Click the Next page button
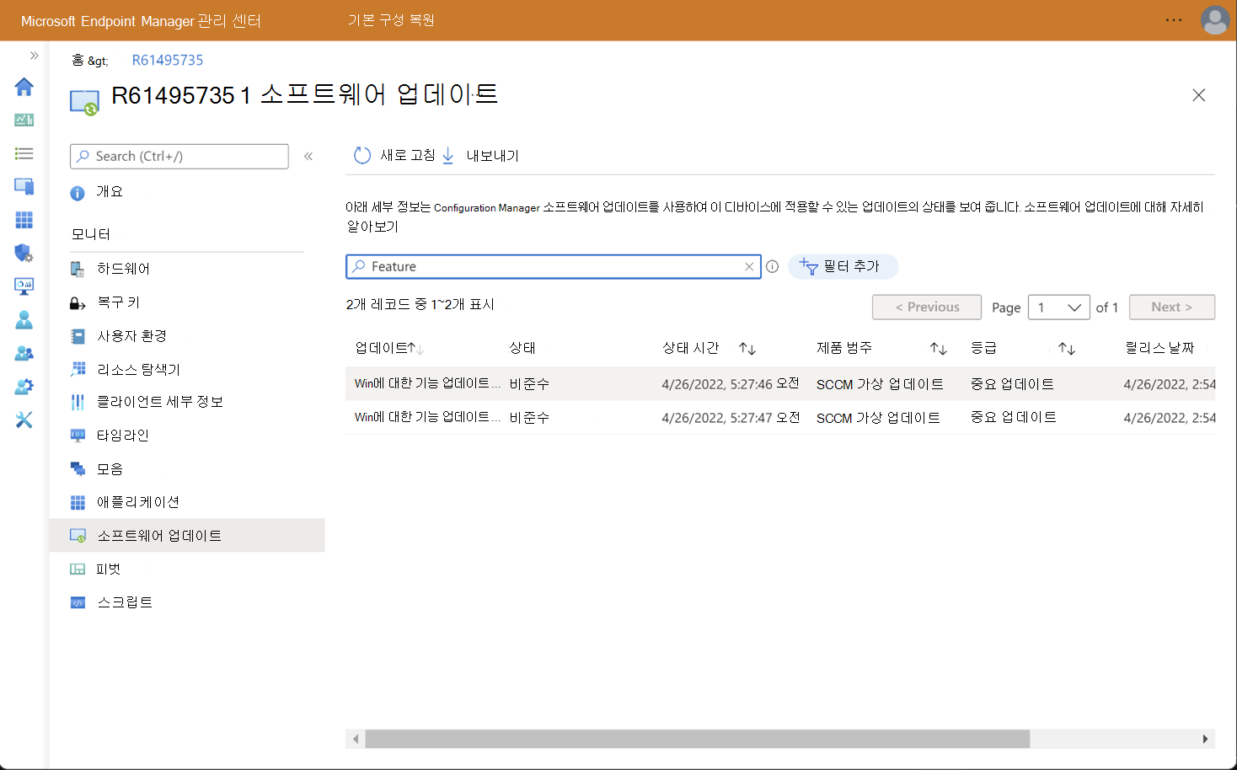 pos(1172,307)
